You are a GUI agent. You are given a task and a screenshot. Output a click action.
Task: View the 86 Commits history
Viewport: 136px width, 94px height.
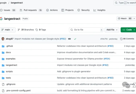[x=127, y=39]
